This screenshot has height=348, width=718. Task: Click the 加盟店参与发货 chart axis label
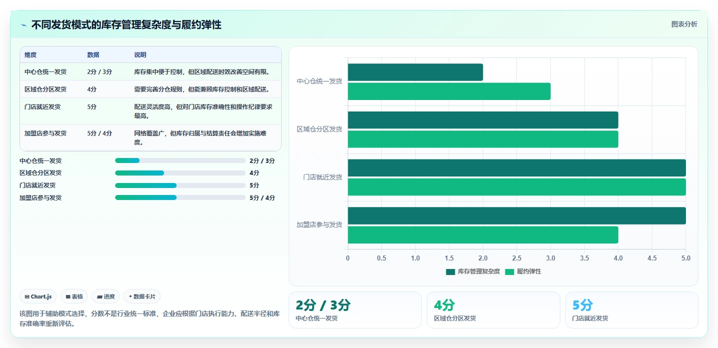[x=319, y=225]
